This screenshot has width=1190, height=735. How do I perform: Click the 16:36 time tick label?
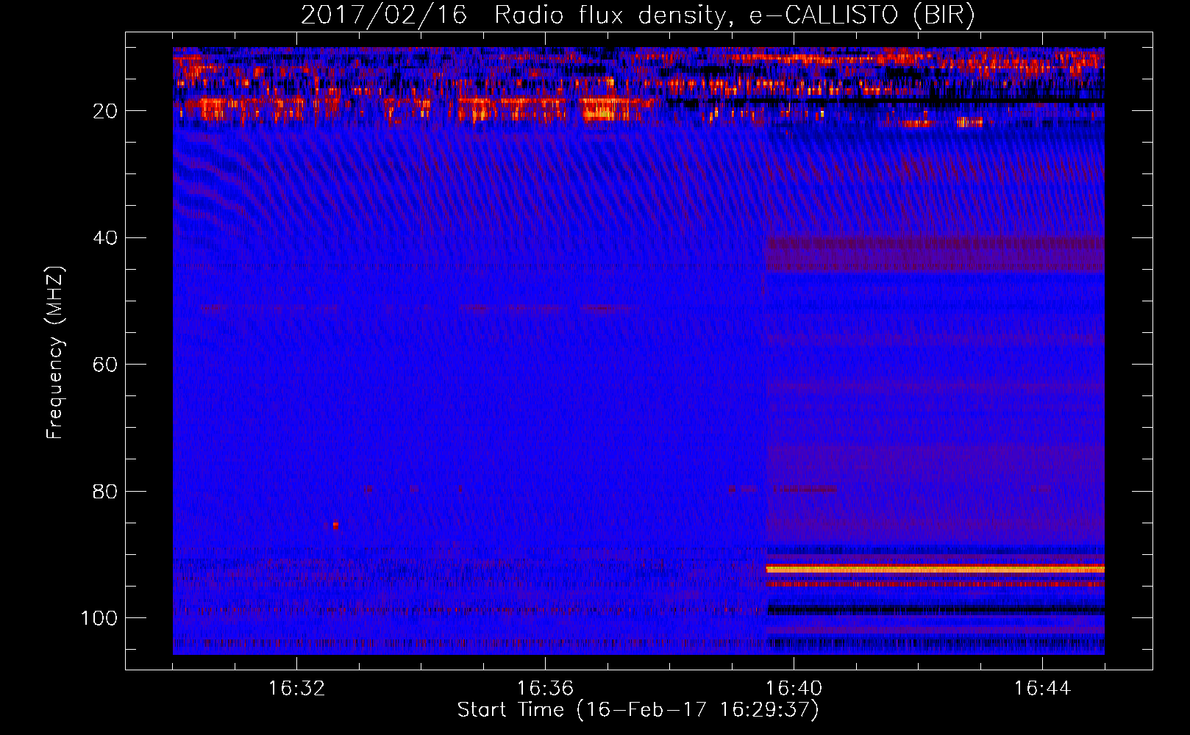(x=545, y=689)
